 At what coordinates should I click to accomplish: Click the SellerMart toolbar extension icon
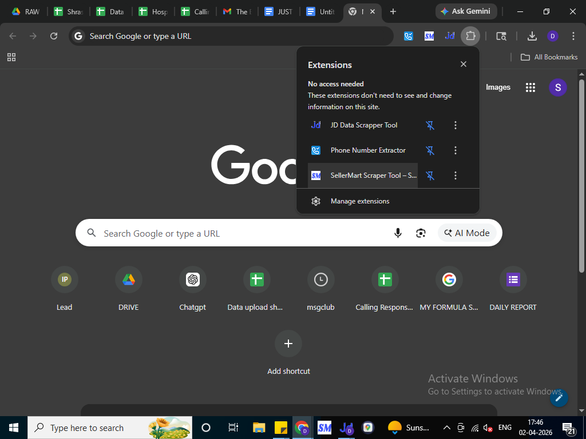(429, 36)
